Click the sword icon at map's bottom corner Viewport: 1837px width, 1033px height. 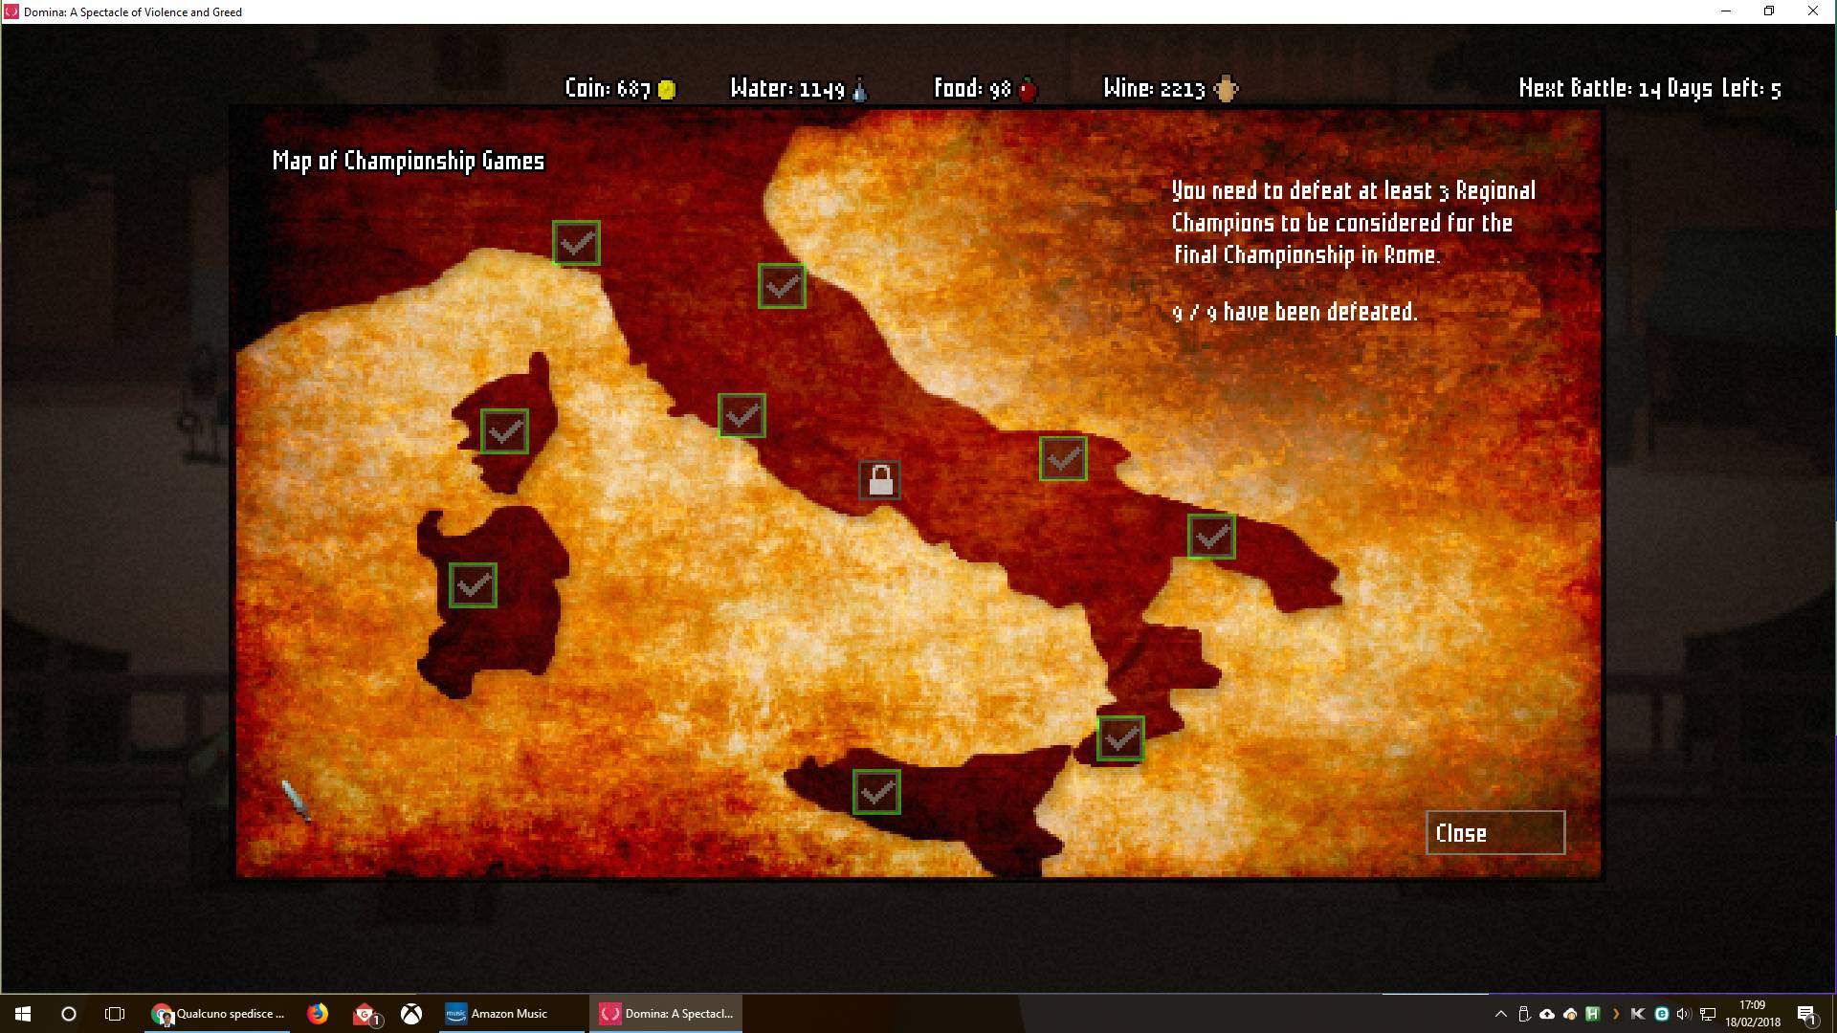click(x=295, y=804)
